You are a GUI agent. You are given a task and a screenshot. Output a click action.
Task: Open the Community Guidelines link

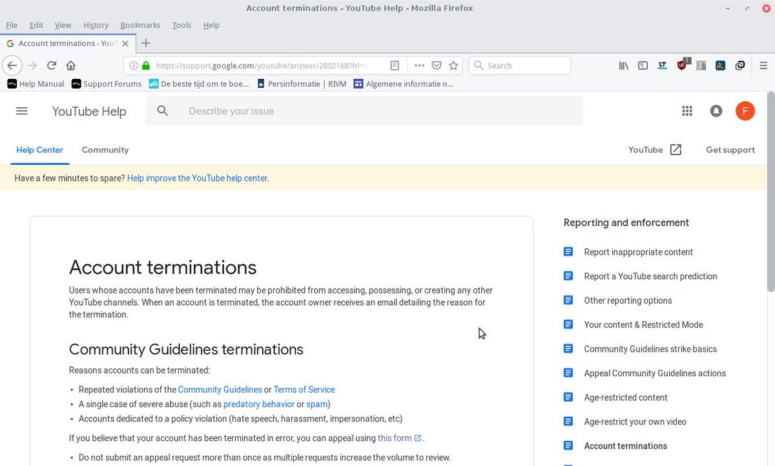220,390
